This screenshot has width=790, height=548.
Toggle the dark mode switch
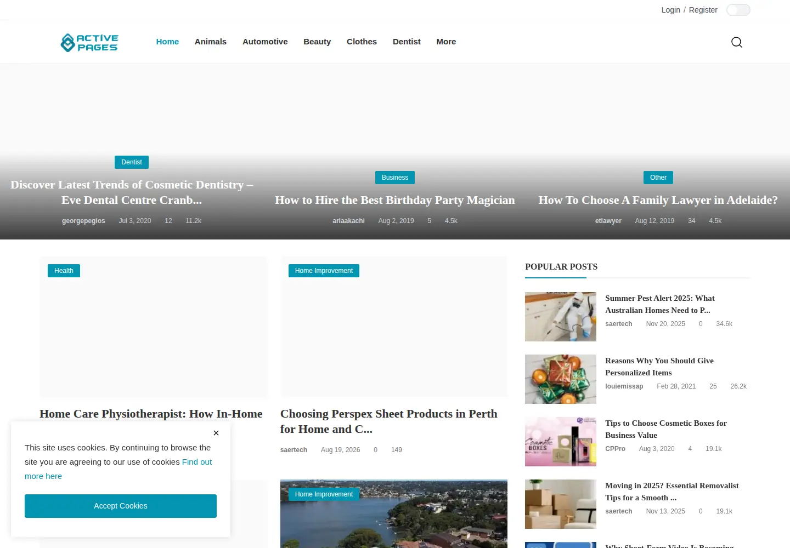pyautogui.click(x=738, y=10)
